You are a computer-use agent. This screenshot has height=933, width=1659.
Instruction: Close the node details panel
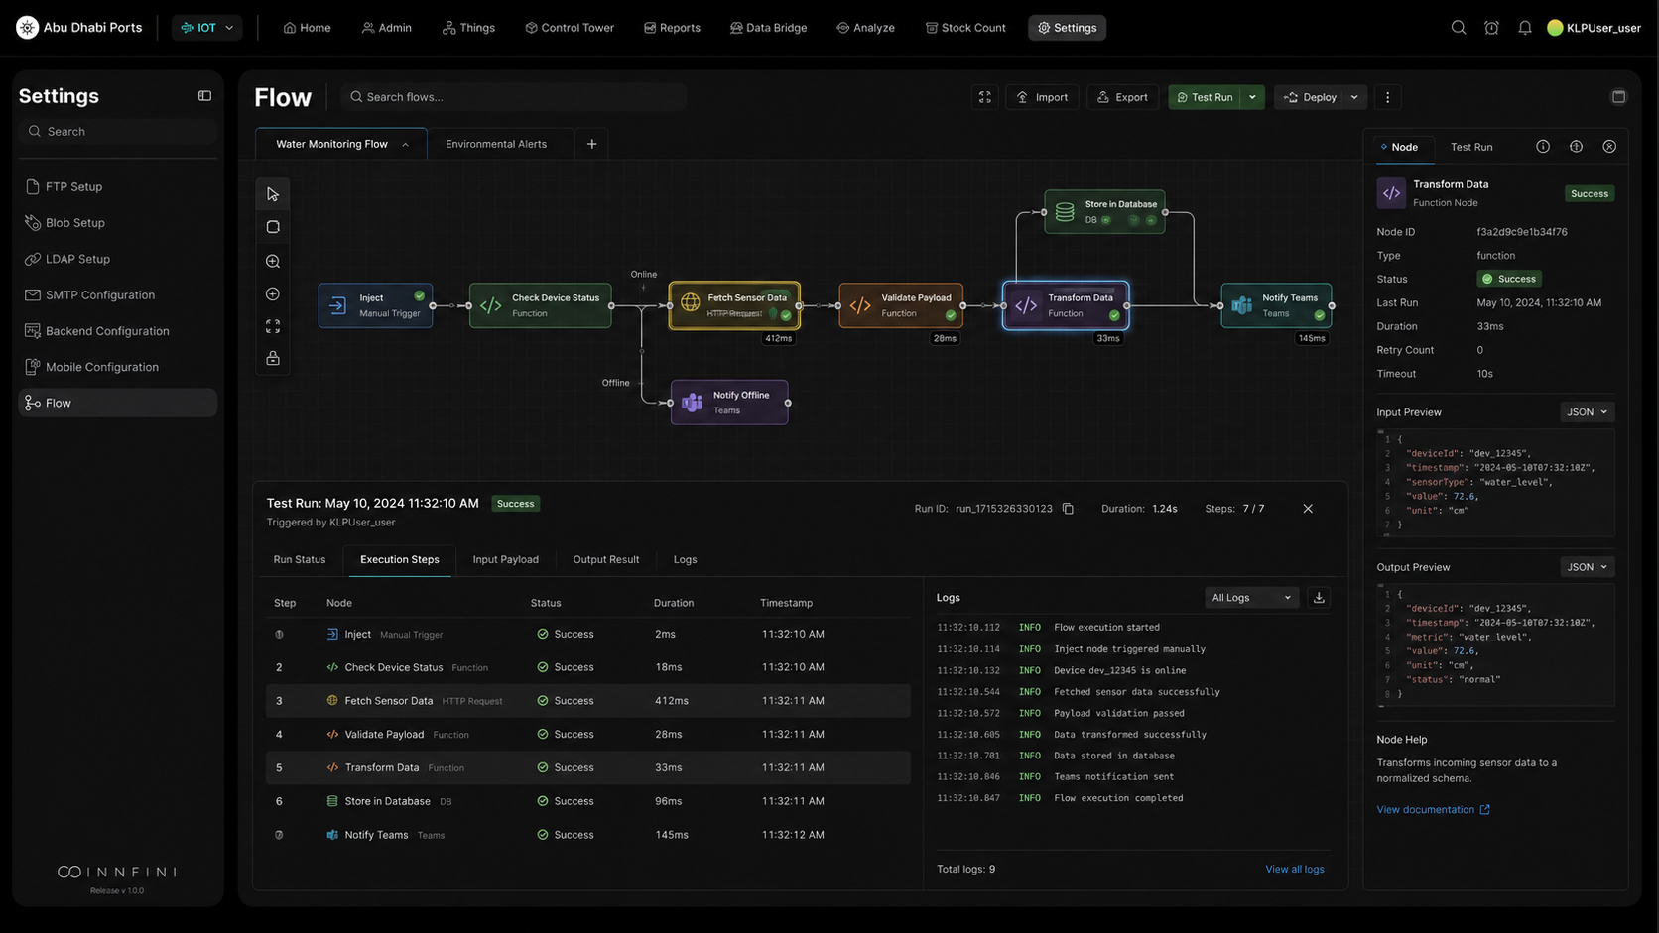(x=1609, y=147)
